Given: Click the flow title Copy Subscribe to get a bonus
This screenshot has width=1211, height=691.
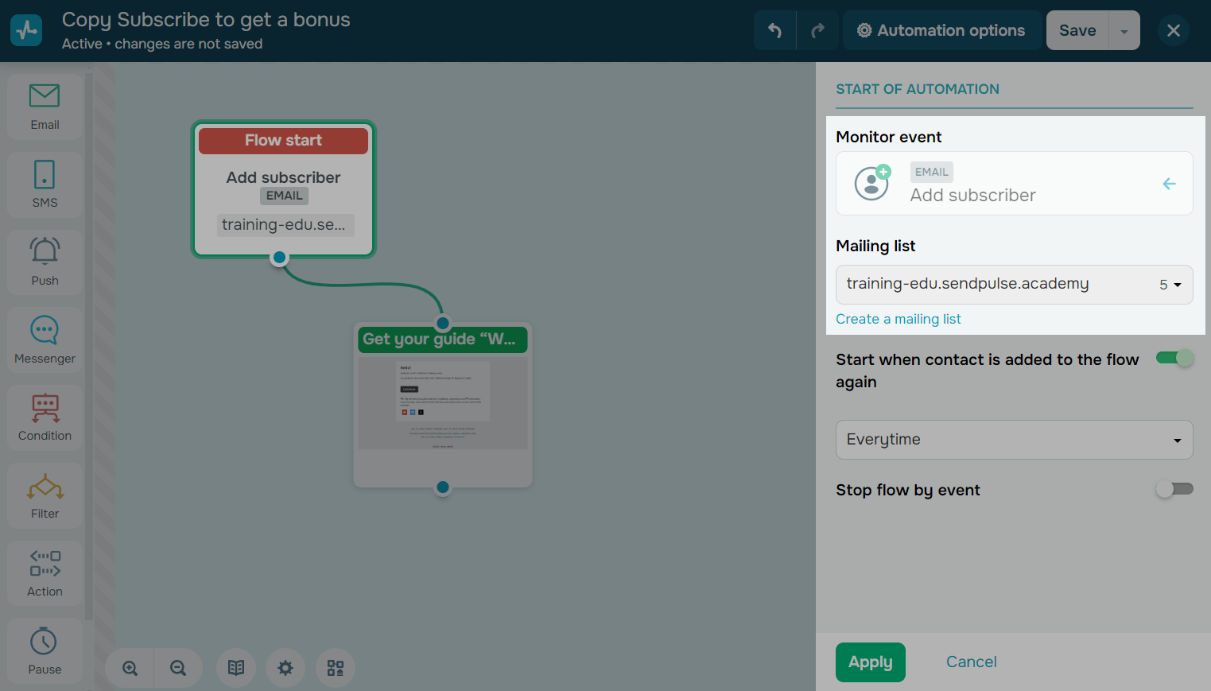Looking at the screenshot, I should (x=206, y=19).
